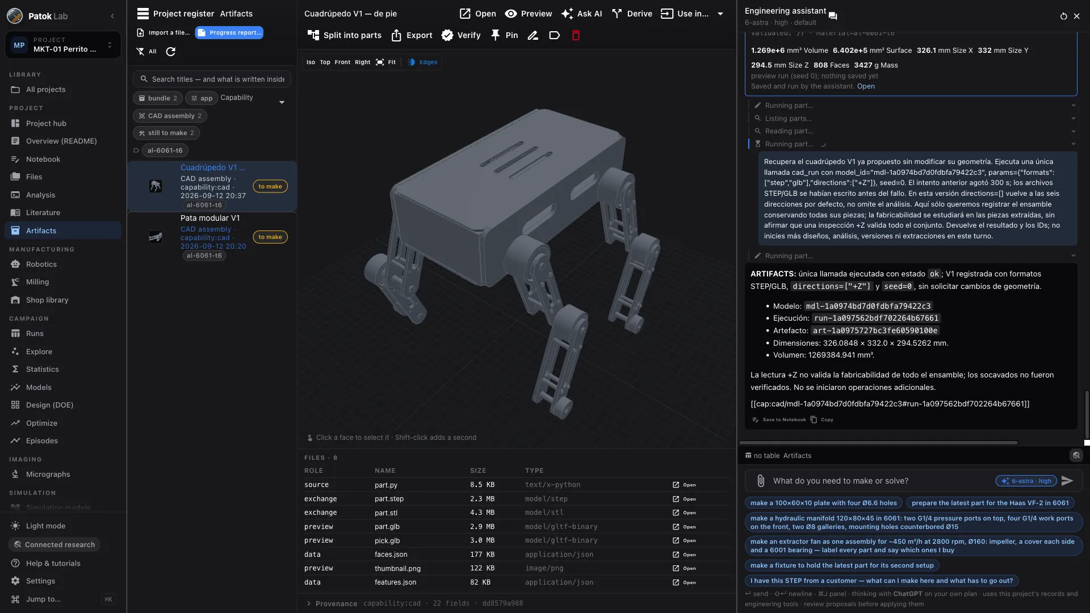Click Save to Notebook
The image size is (1090, 613).
coord(778,420)
